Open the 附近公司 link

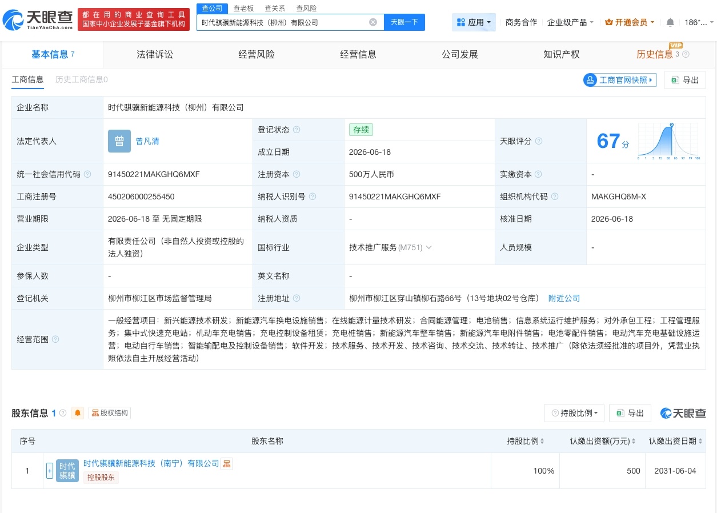pyautogui.click(x=564, y=298)
